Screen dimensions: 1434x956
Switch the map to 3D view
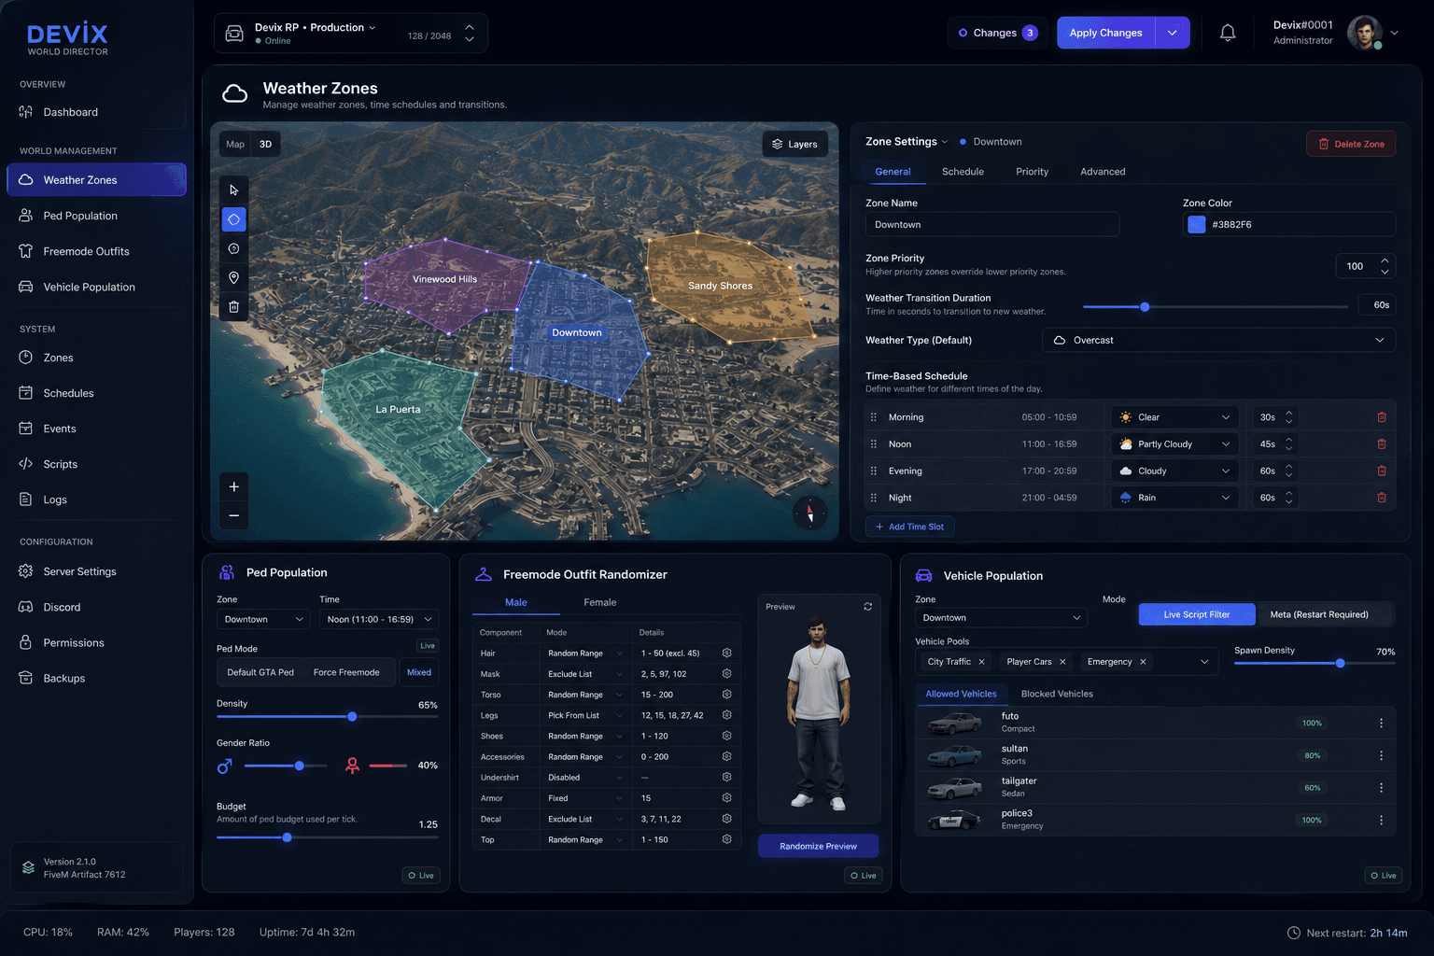(266, 144)
